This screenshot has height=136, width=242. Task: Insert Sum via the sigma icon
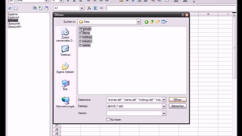(x=95, y=8)
